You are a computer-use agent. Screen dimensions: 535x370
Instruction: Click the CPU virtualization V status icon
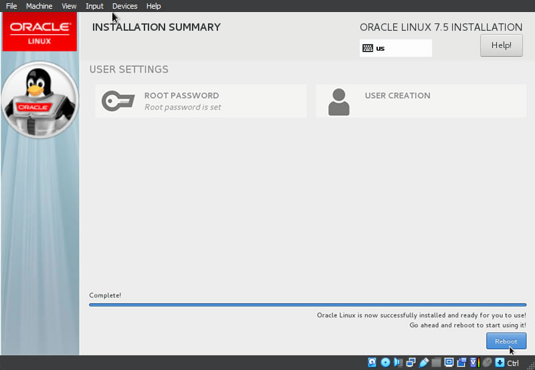475,363
